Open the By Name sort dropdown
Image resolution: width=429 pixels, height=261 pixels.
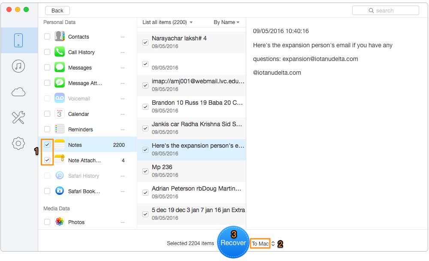[226, 22]
